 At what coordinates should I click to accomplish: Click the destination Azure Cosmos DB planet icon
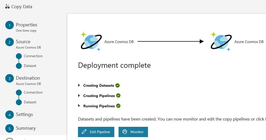[x=221, y=41]
